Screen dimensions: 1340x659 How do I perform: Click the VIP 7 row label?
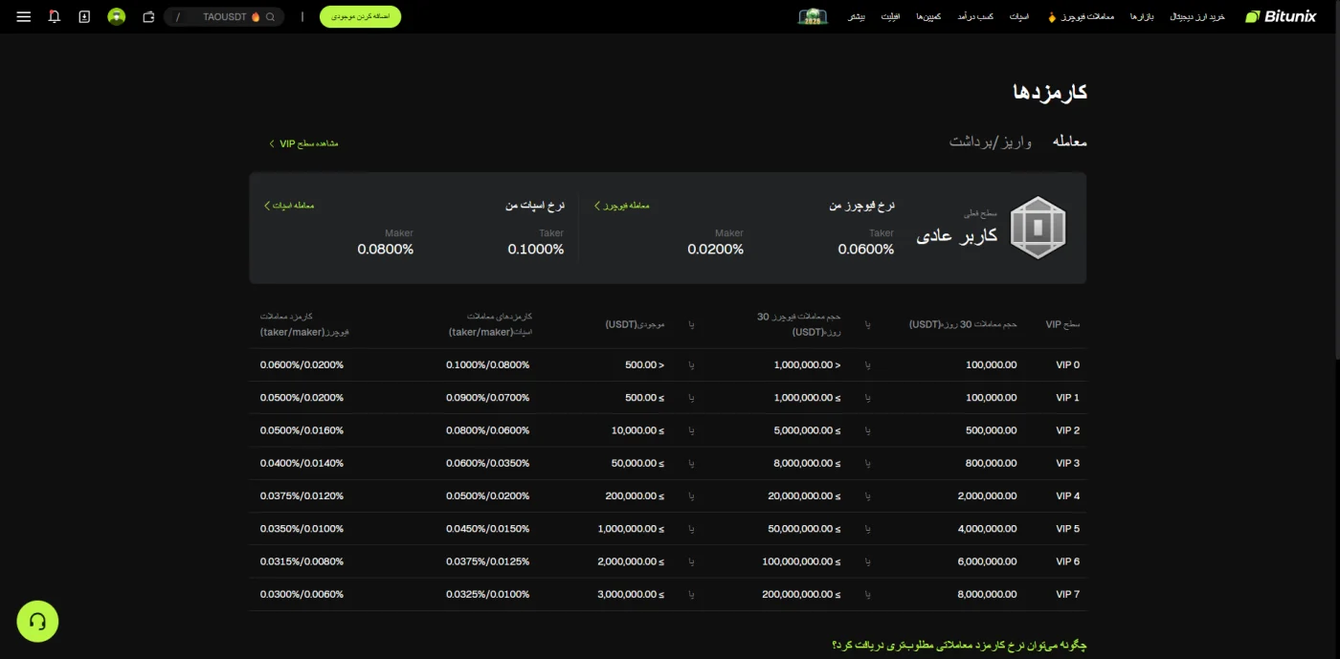click(x=1067, y=594)
